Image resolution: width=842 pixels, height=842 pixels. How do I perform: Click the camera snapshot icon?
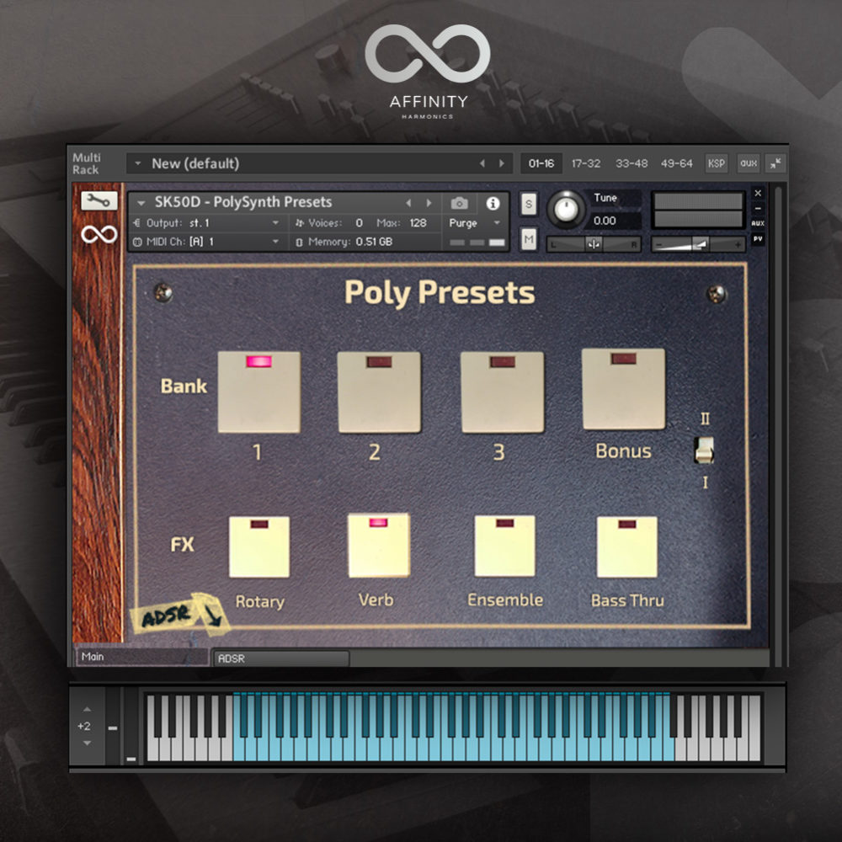[459, 203]
